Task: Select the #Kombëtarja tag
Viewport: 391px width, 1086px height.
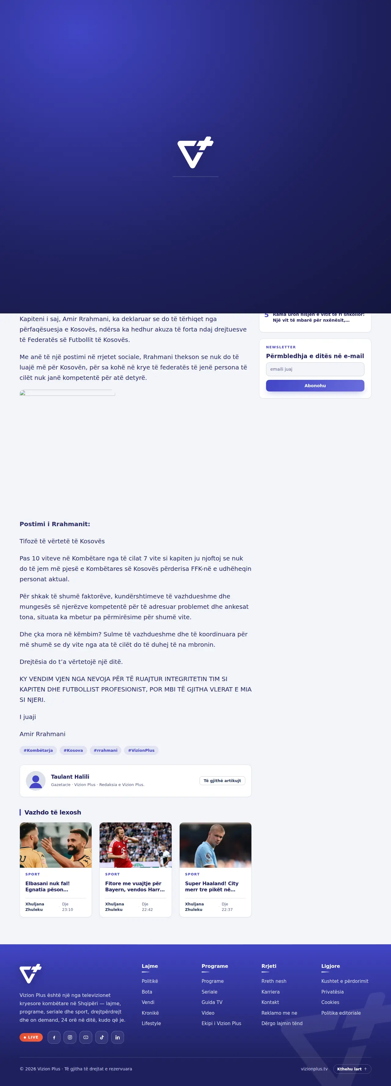Action: (38, 750)
